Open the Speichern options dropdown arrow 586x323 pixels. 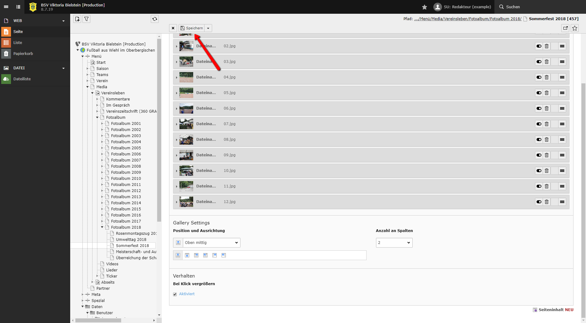[208, 28]
